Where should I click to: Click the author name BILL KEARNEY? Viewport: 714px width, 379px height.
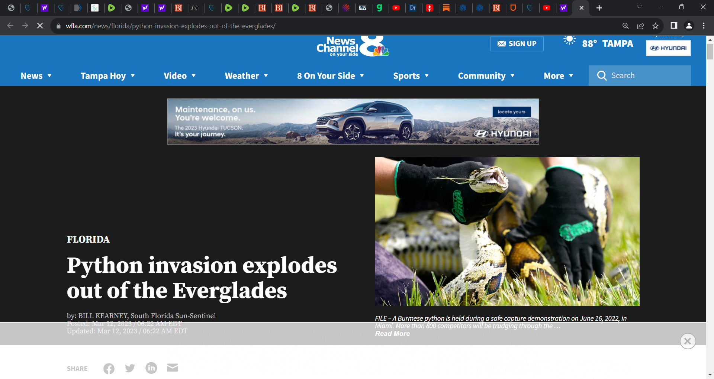click(103, 316)
